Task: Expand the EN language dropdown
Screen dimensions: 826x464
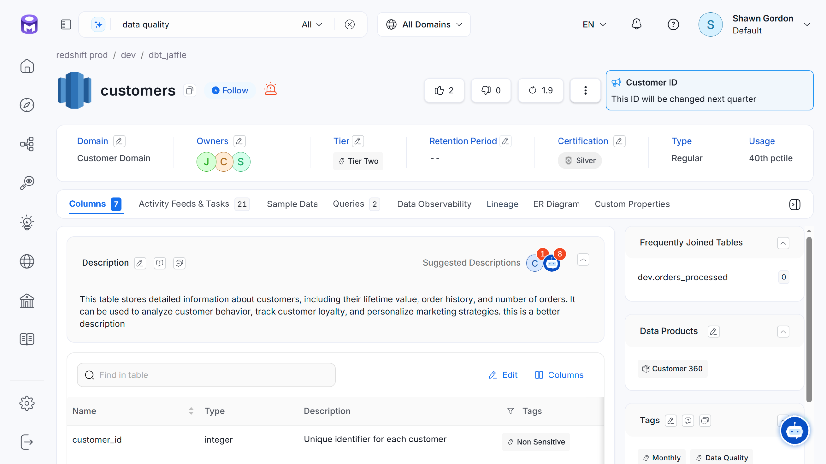Action: tap(594, 24)
